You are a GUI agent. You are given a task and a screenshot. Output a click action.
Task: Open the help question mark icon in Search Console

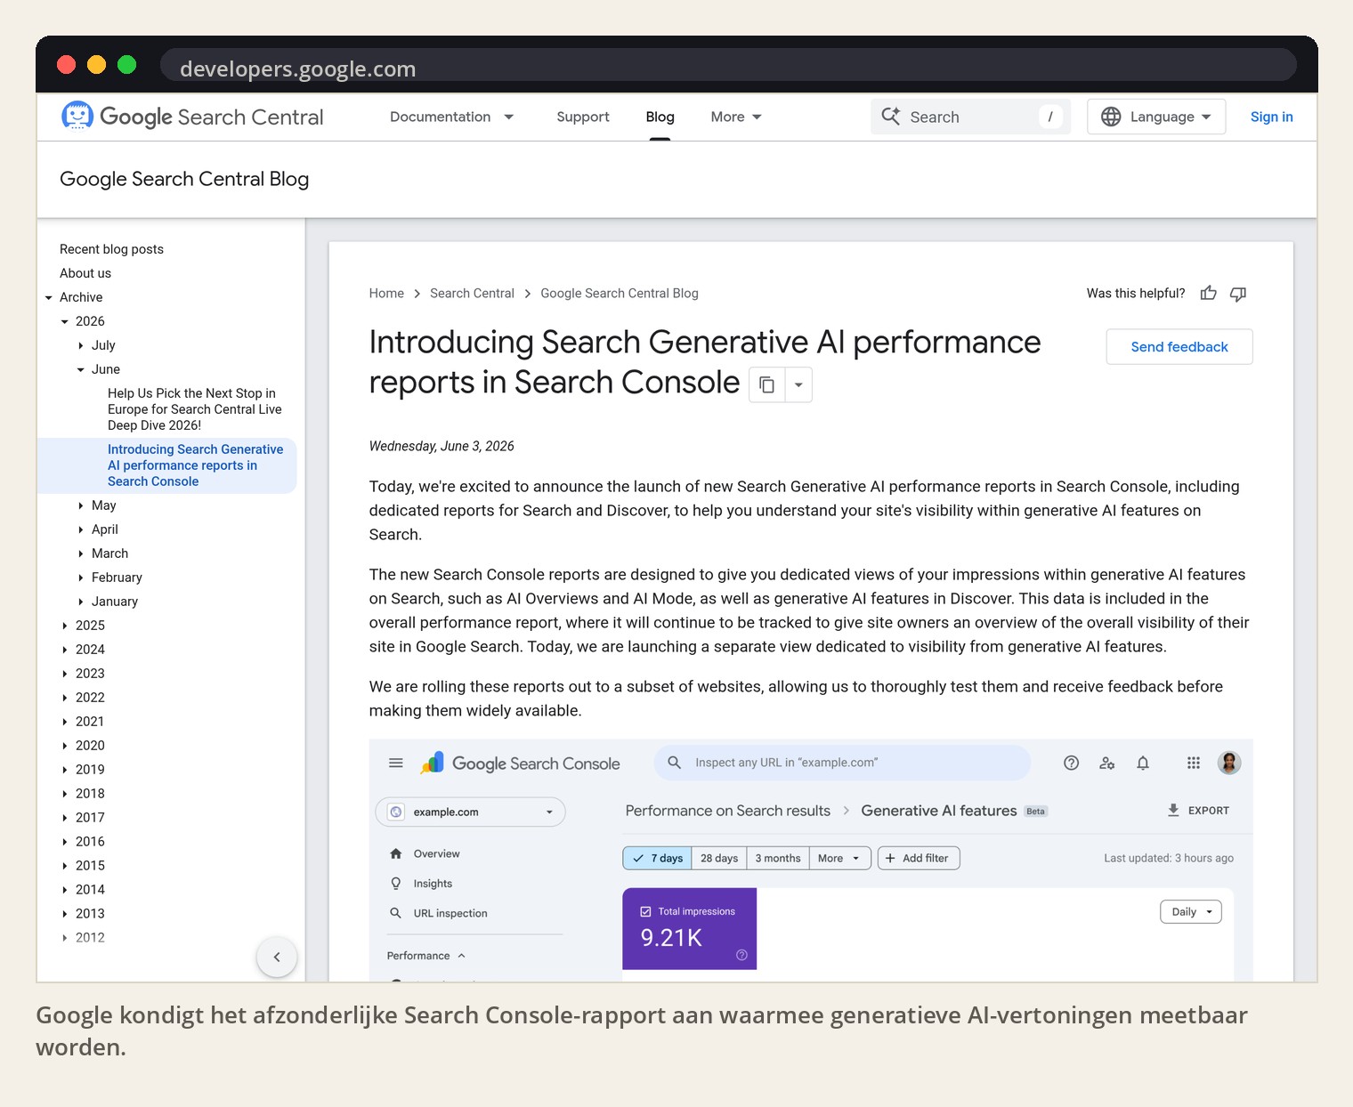[1072, 763]
